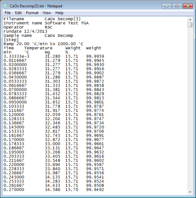Click the 99.9959 weight value
Image resolution: width=196 pixels, height=198 pixels.
pos(95,56)
